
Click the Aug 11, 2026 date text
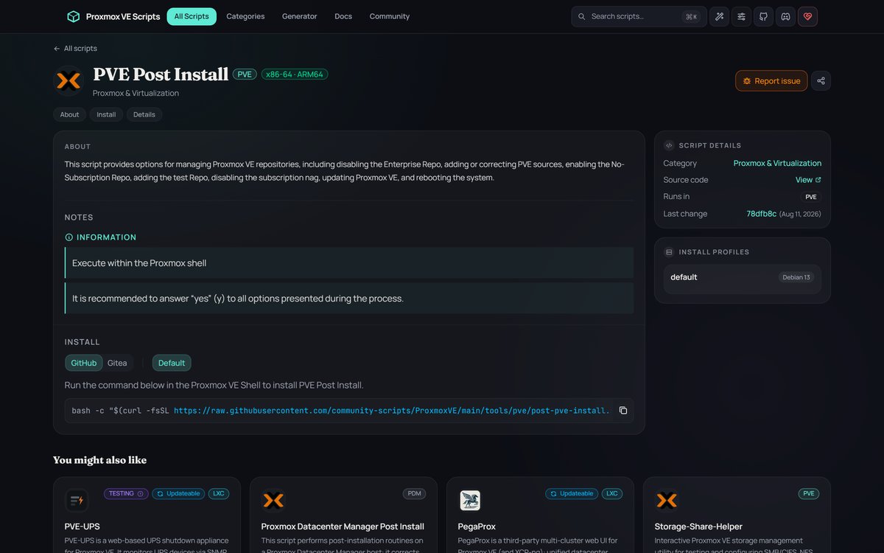pyautogui.click(x=800, y=214)
